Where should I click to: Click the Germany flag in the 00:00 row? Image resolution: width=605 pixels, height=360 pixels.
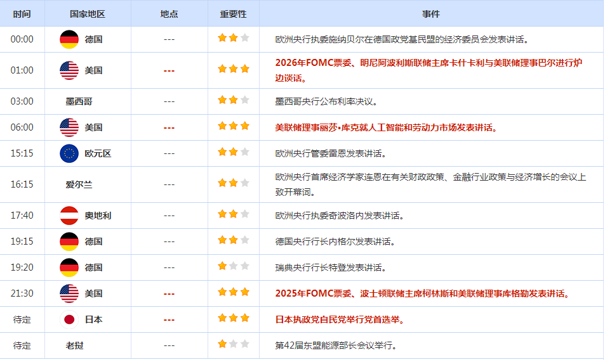tap(69, 39)
